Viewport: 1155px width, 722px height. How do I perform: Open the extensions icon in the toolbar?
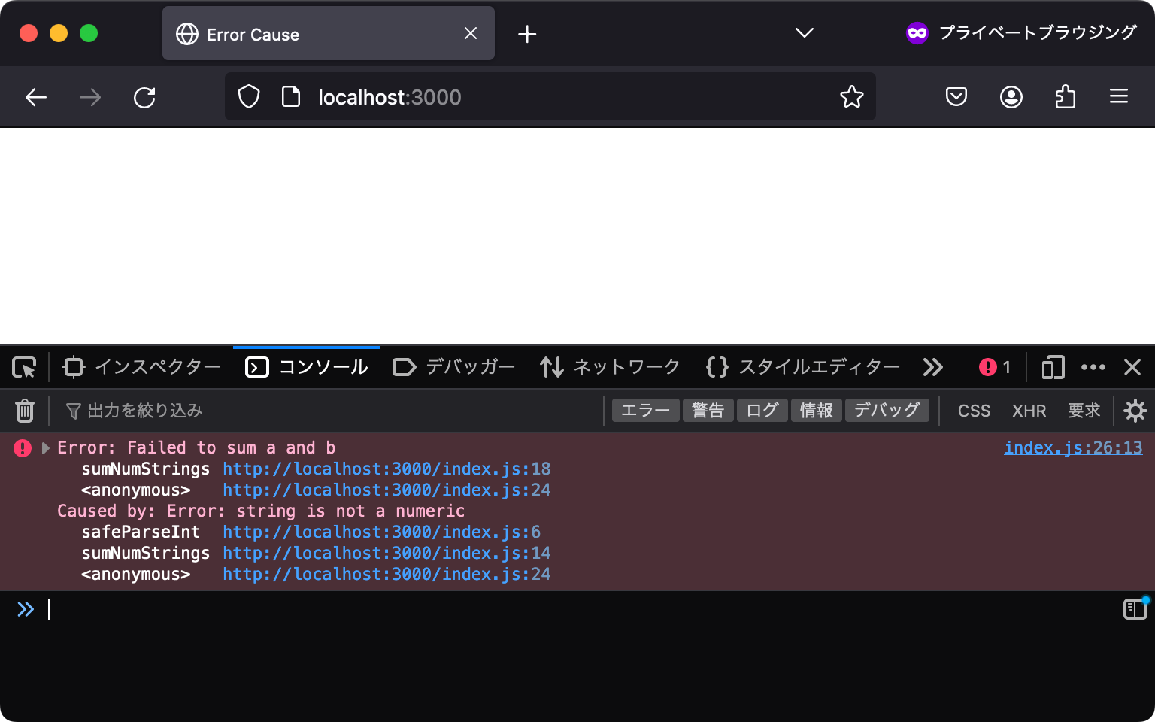tap(1065, 96)
